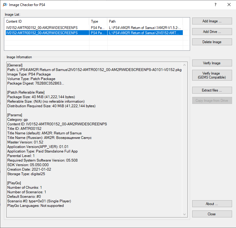236x228 pixels.
Task: Select the first image row with path 1AM2R-V1.5.2
Action: pos(94,28)
